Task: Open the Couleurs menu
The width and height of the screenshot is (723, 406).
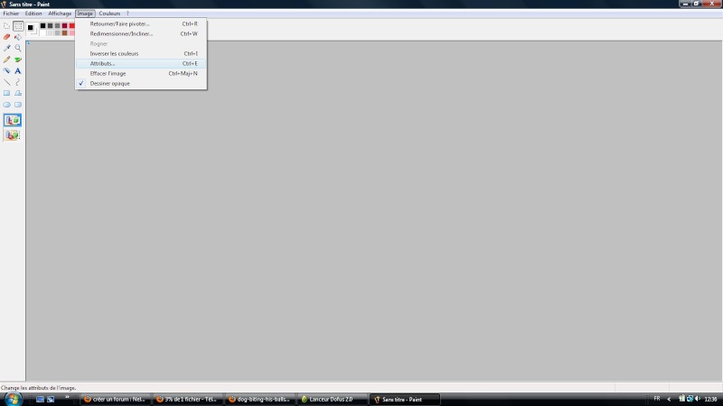Action: 109,14
